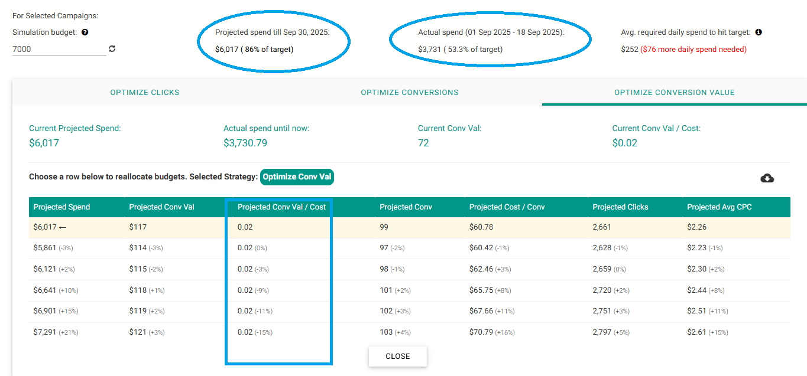Click the info icon beside Avg. required daily spend
This screenshot has width=807, height=376.
point(759,32)
